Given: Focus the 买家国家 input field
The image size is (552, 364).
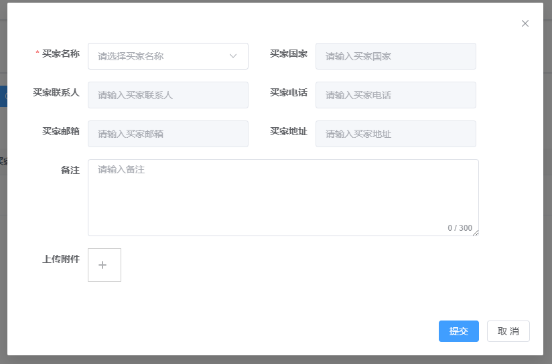Looking at the screenshot, I should coord(396,56).
